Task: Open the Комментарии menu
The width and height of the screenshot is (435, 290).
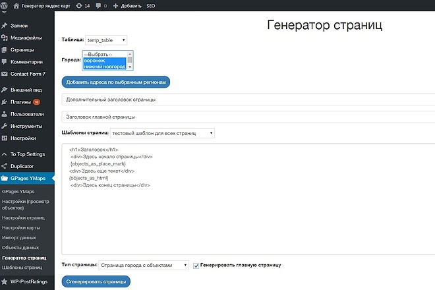Action: (27, 61)
